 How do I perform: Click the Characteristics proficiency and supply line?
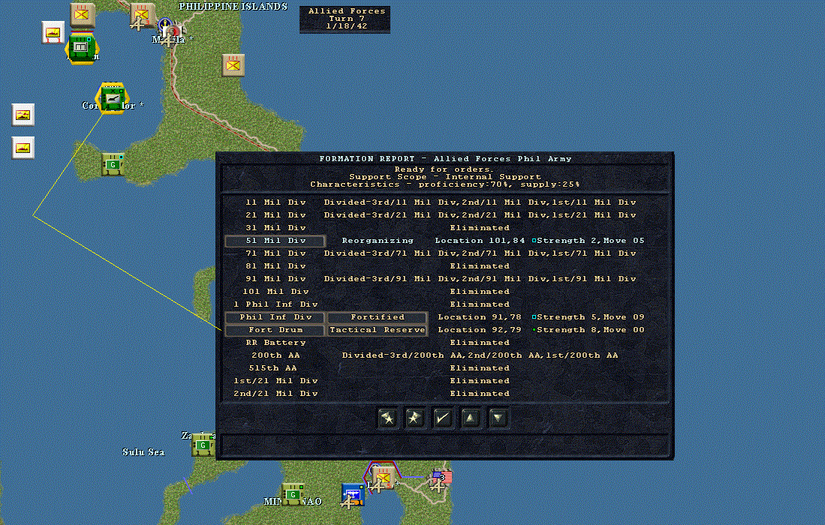(445, 184)
